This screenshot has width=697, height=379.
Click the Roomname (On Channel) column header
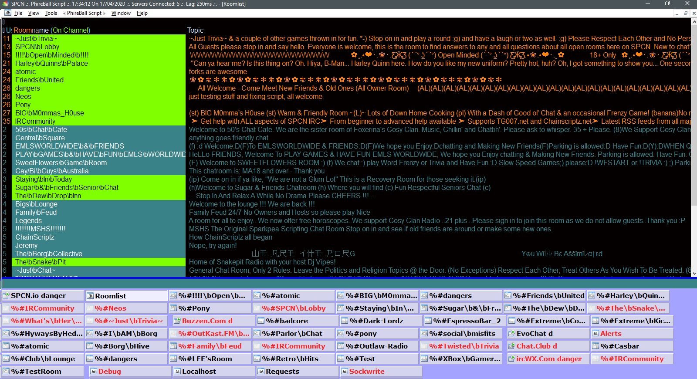(52, 30)
